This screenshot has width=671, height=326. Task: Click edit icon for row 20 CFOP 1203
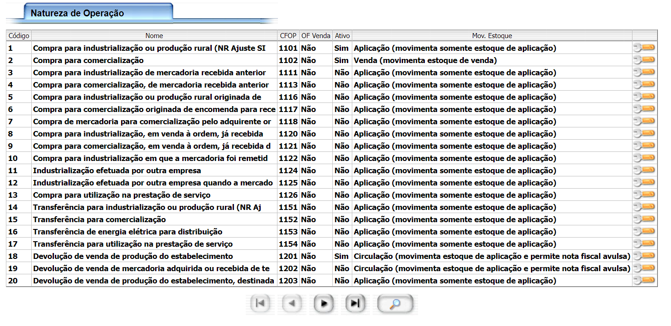tap(644, 280)
